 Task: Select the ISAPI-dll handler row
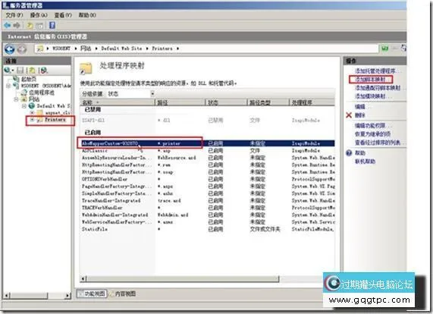point(207,120)
